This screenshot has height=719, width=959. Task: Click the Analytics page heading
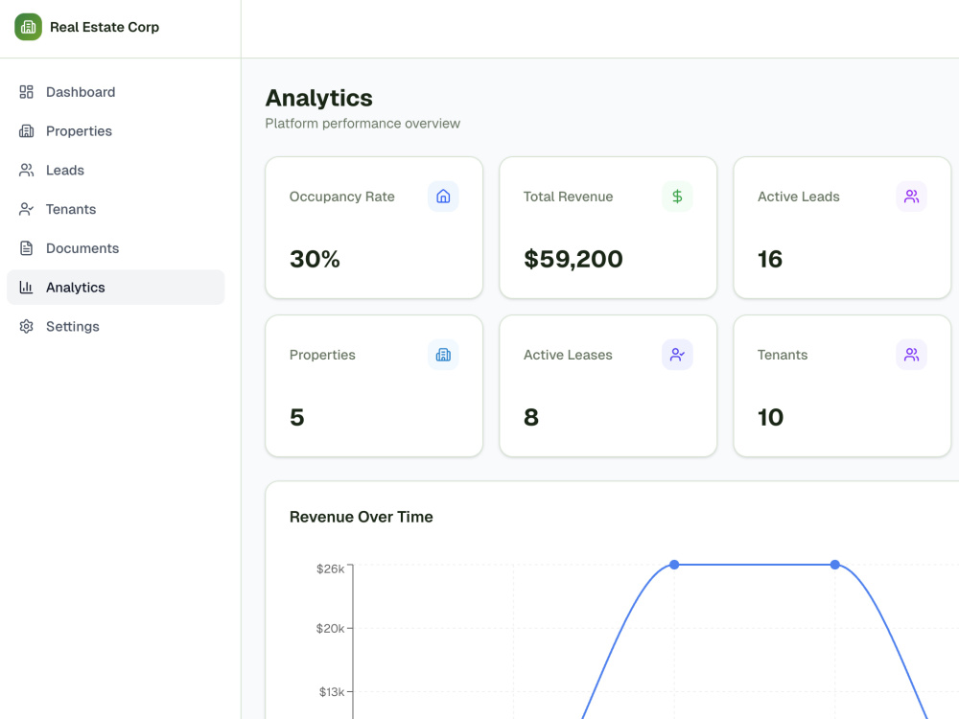(318, 98)
